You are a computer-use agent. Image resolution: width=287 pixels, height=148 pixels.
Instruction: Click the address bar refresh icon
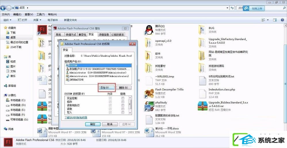click(232, 8)
